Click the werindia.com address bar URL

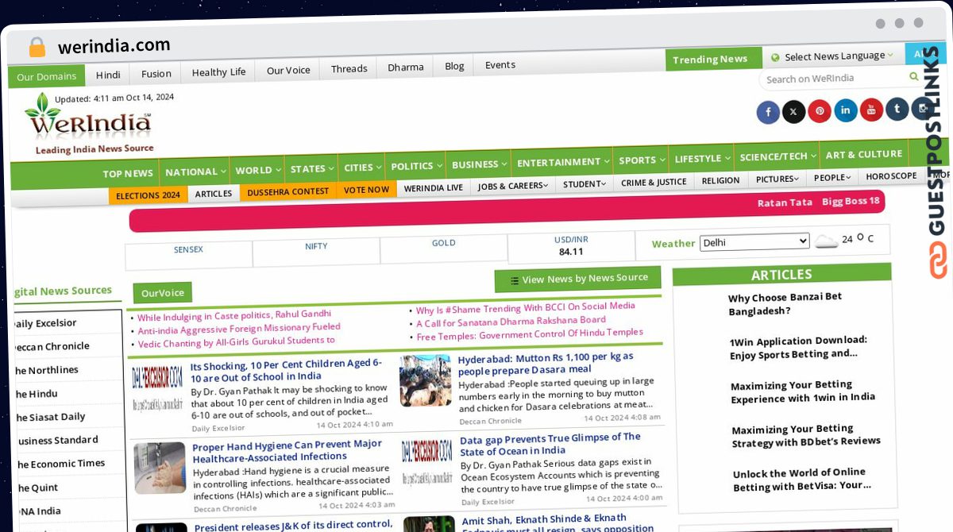click(x=114, y=45)
